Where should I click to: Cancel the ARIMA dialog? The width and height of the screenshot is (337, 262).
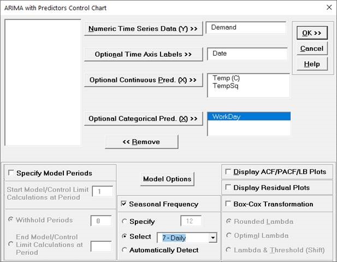(311, 49)
